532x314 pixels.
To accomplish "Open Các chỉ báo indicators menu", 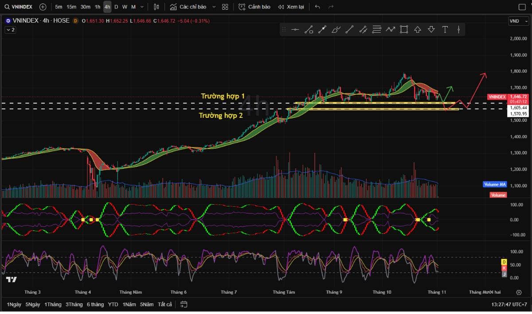I will pyautogui.click(x=188, y=7).
